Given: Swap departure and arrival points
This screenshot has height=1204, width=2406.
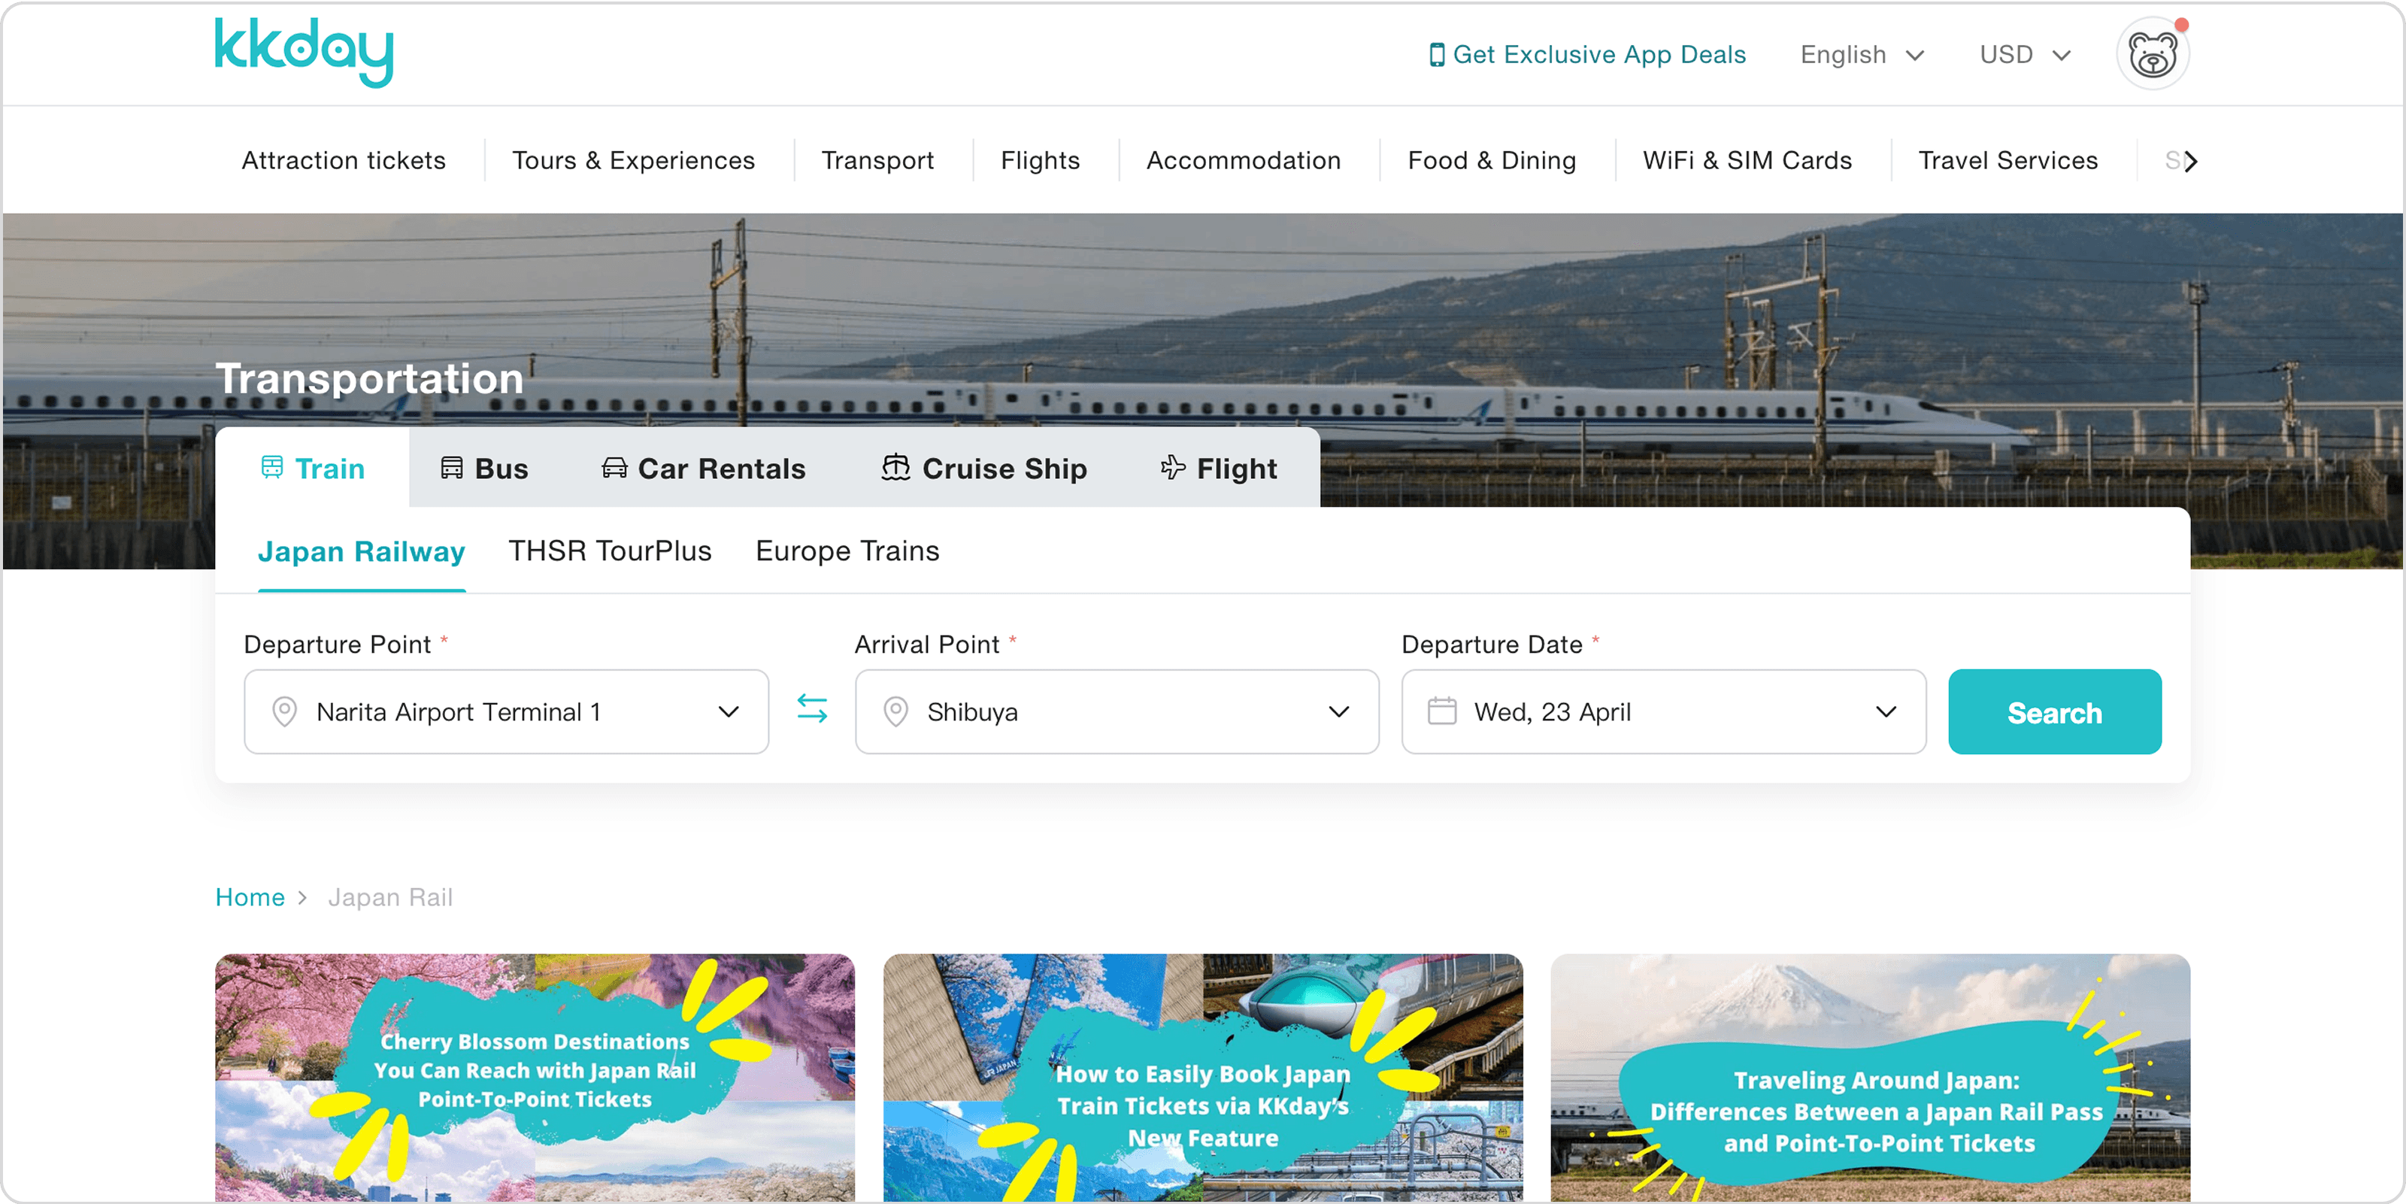Looking at the screenshot, I should tap(812, 709).
